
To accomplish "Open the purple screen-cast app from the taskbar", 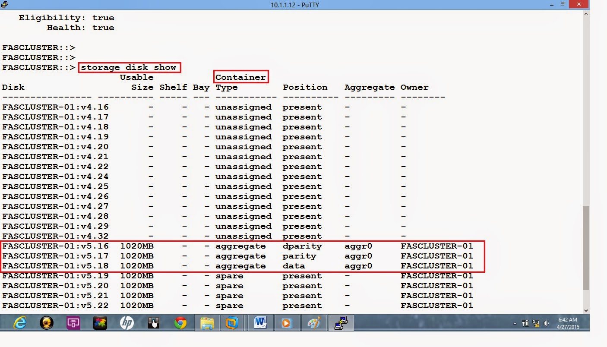I will (73, 322).
